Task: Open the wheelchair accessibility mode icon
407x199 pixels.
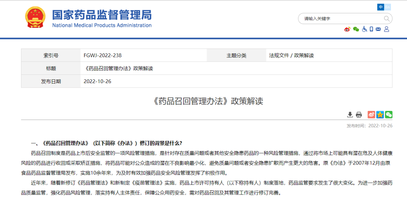Action: point(364,29)
